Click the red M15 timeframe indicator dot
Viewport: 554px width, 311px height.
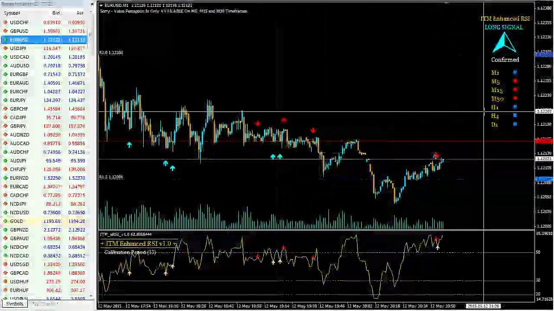(x=515, y=90)
